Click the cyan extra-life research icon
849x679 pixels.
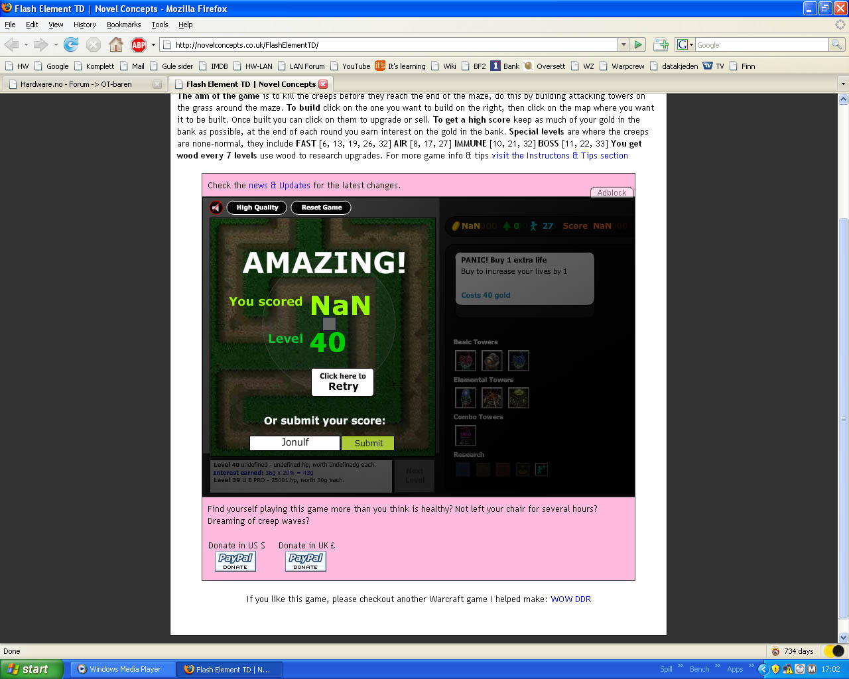tap(541, 469)
